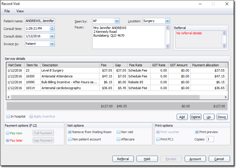Click the service table horizontal scrollbar
The width and height of the screenshot is (236, 168).
[105, 97]
